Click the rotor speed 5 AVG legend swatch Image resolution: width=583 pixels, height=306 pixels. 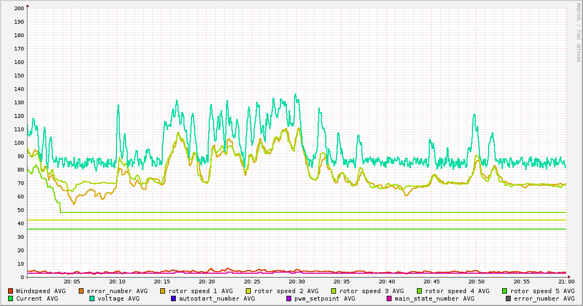coord(505,291)
